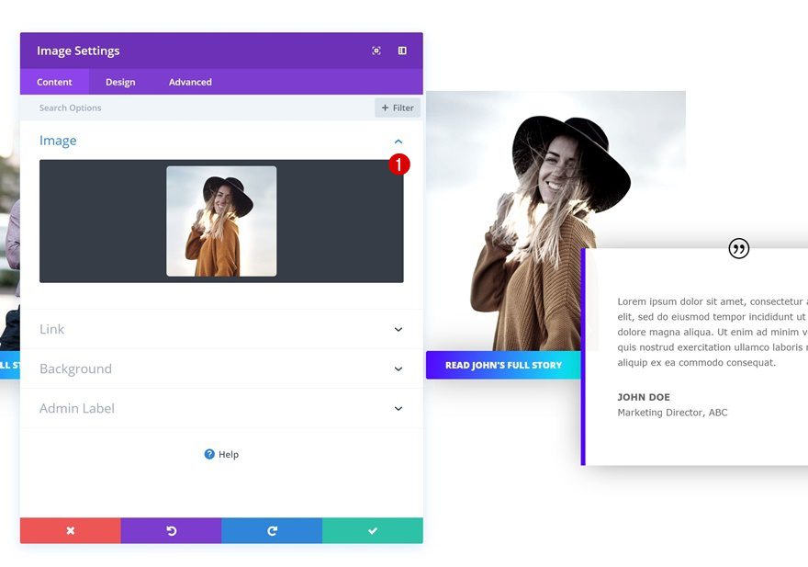Click the gradient READ JOHN'S FULL STORY banner
This screenshot has width=808, height=567.
(x=502, y=365)
